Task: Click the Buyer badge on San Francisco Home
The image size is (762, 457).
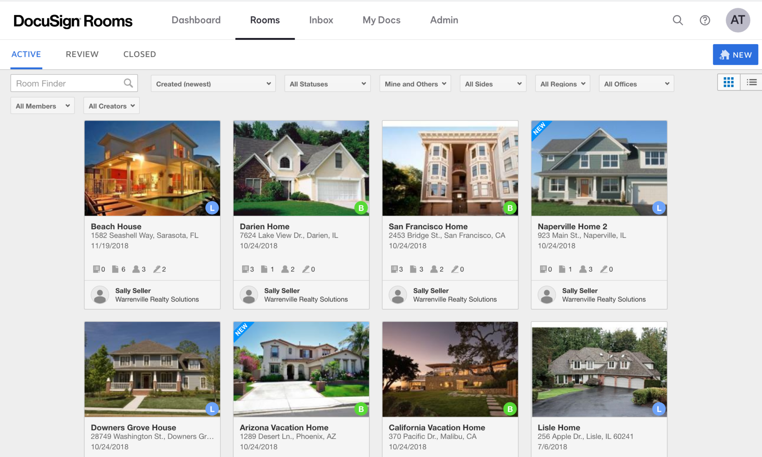Action: tap(510, 208)
